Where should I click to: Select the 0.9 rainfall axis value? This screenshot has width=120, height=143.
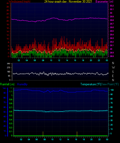coord(11,99)
